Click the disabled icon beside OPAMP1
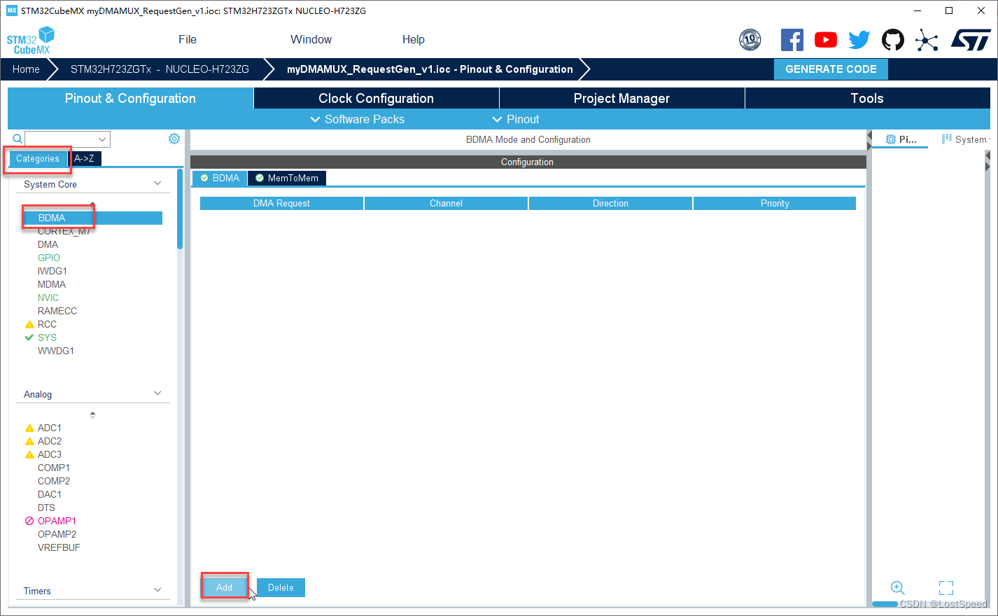 pos(29,521)
